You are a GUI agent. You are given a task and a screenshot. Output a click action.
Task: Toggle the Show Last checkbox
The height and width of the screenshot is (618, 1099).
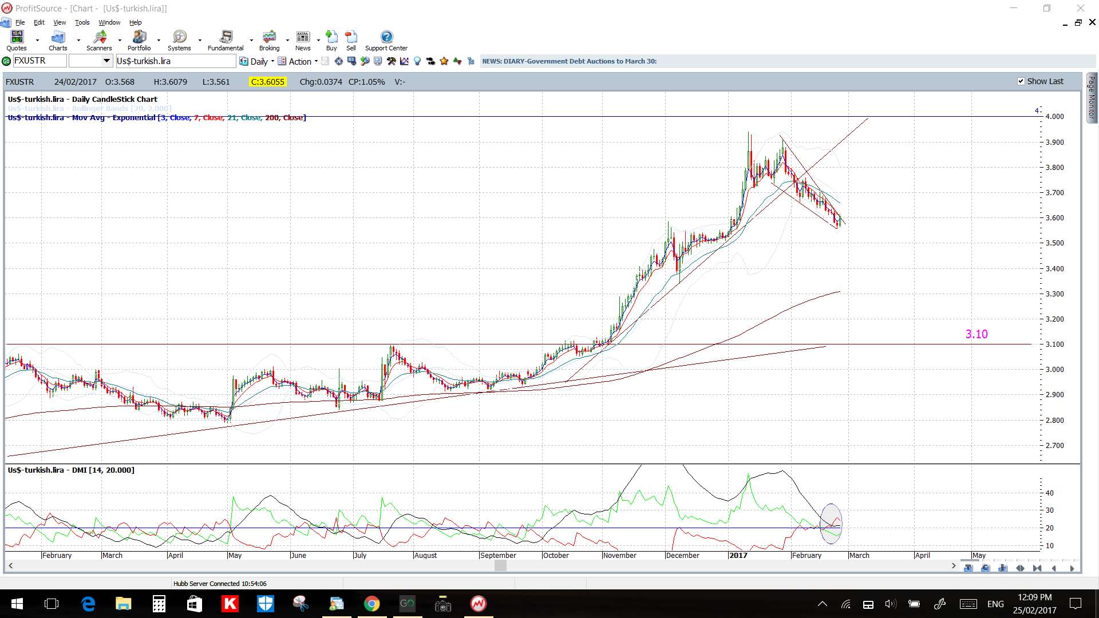pos(1021,81)
